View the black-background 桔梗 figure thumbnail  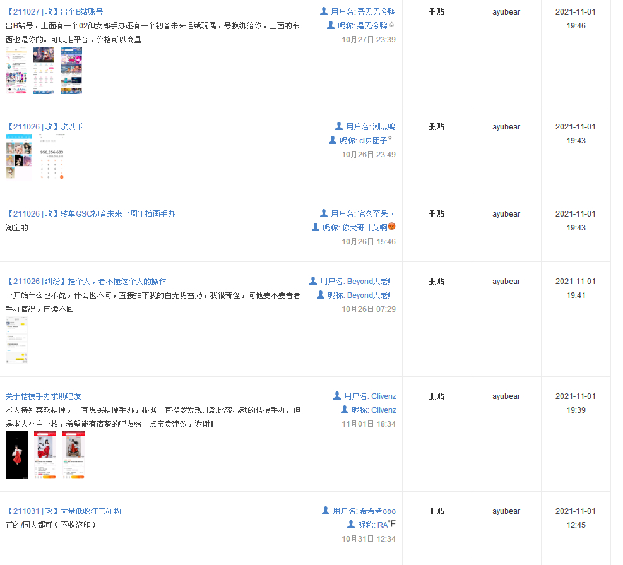pyautogui.click(x=16, y=455)
